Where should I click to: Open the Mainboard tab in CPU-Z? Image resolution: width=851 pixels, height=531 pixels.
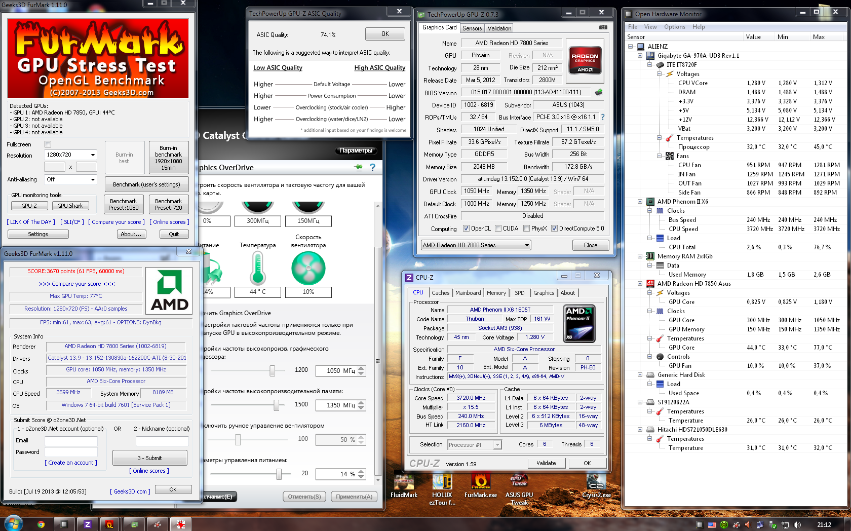(x=468, y=293)
